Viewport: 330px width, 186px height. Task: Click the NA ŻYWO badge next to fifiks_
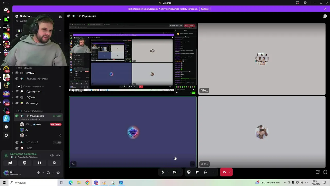[56, 125]
